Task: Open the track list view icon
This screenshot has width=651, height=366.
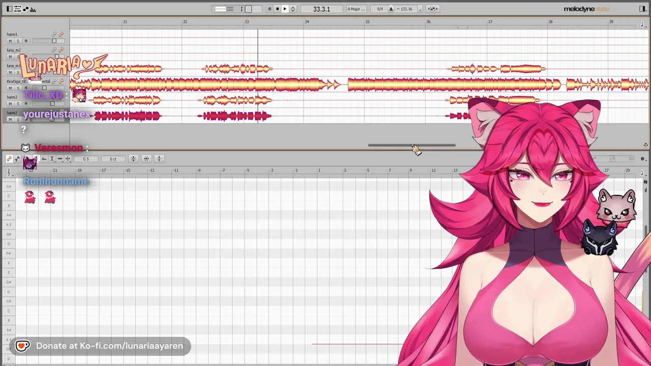Action: [17, 9]
